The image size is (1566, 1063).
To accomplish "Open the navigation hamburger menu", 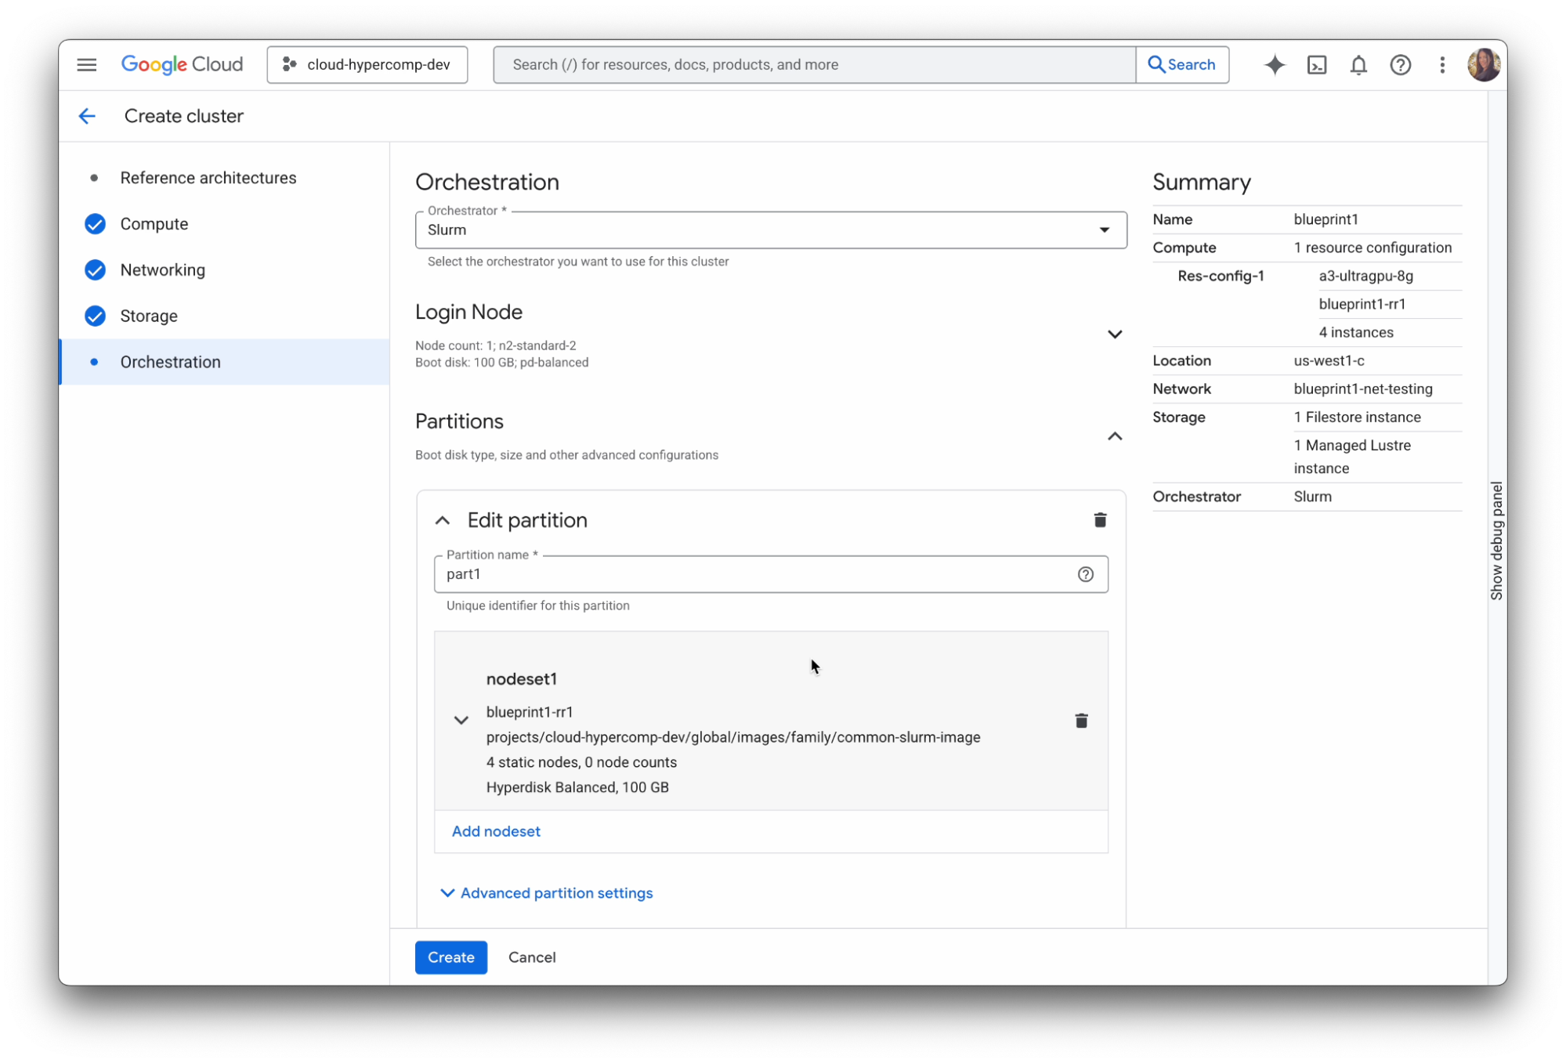I will tap(87, 64).
